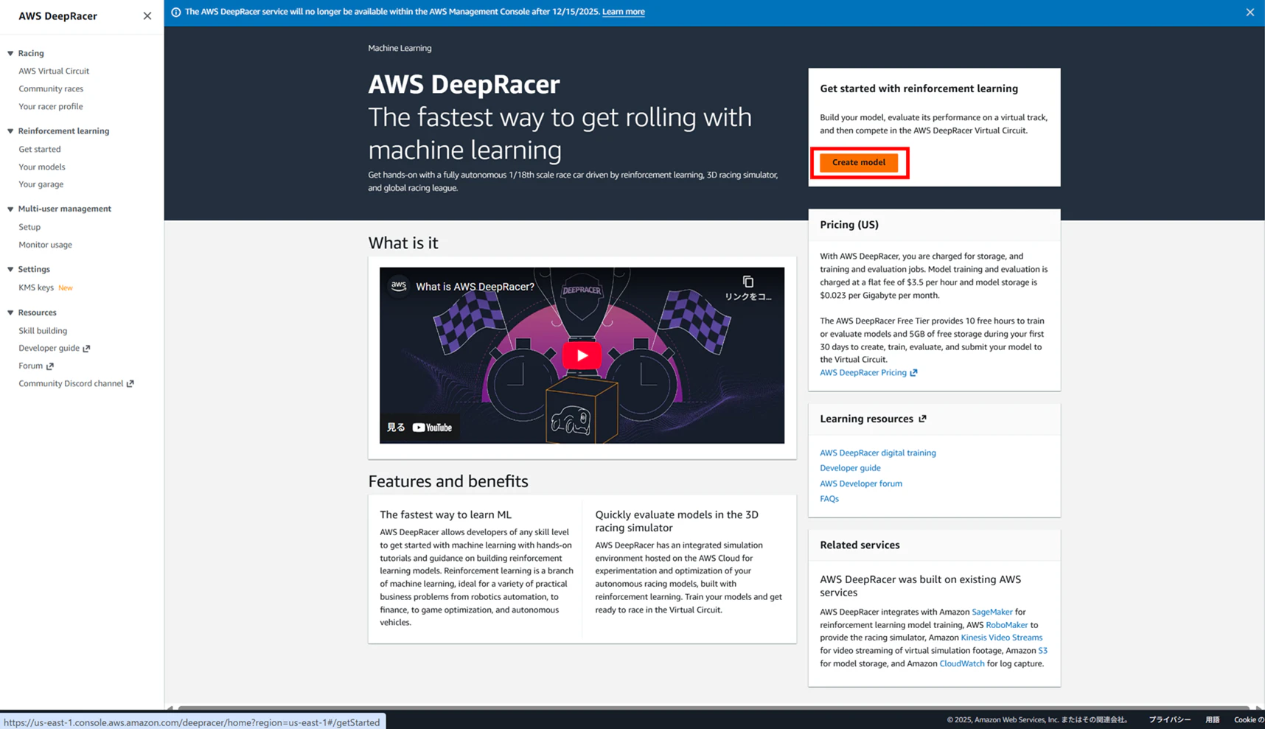Click the 見る watch on YouTube label

click(x=396, y=428)
